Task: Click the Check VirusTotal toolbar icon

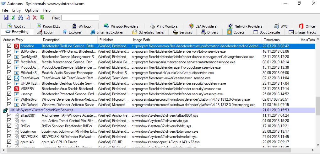Action: coord(28,18)
